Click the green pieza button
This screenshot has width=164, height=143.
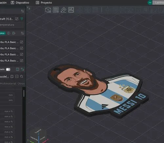coord(3,33)
